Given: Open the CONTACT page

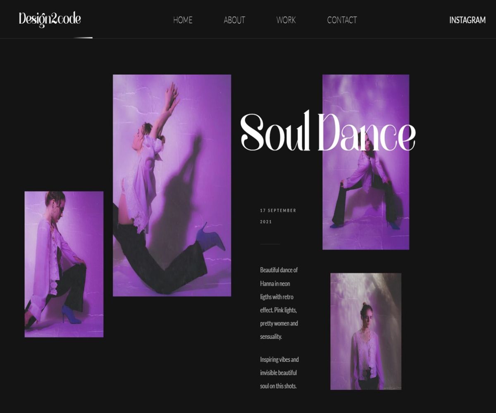Looking at the screenshot, I should [x=342, y=20].
